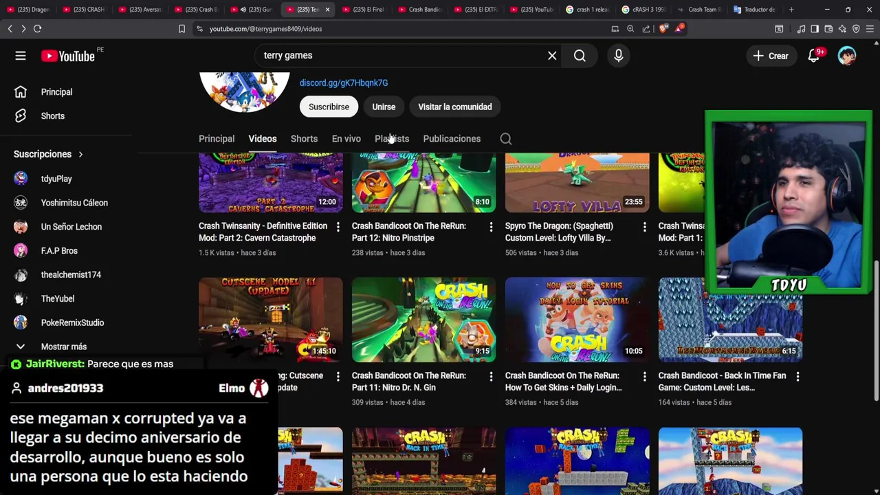Click the zoom magnifier icon in address bar
This screenshot has width=880, height=495.
point(630,29)
